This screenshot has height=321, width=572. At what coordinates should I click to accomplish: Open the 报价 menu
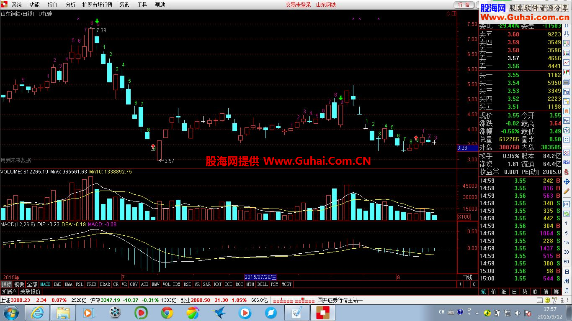pyautogui.click(x=53, y=5)
